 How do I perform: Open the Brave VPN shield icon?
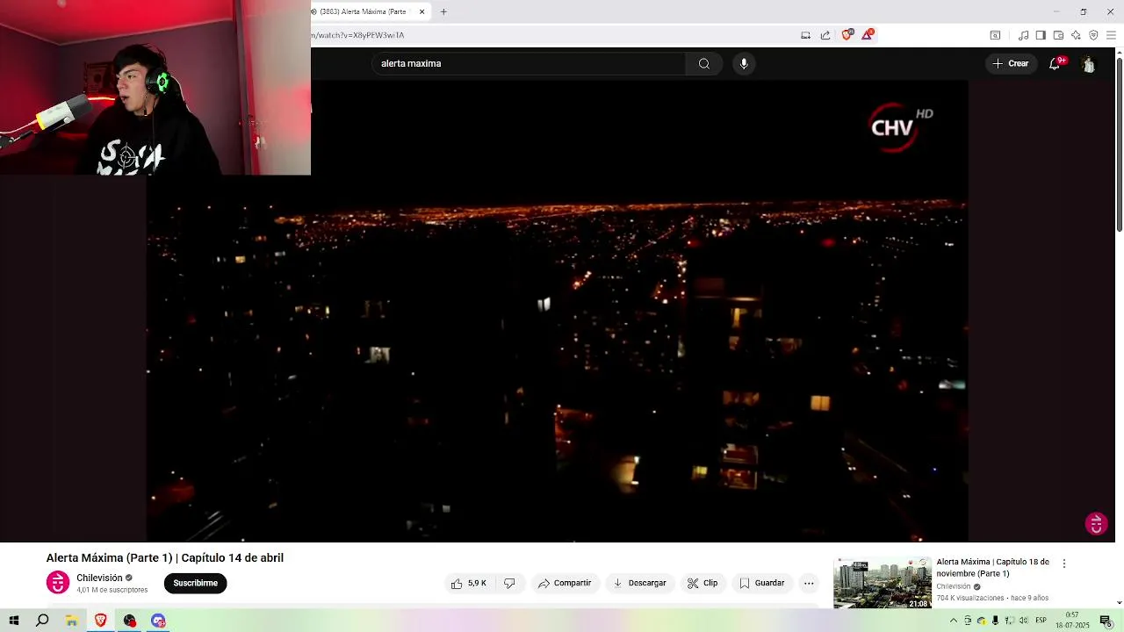(1093, 35)
